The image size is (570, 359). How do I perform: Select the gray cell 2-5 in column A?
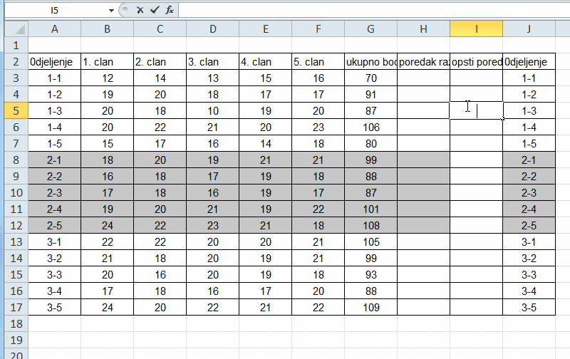click(x=54, y=226)
